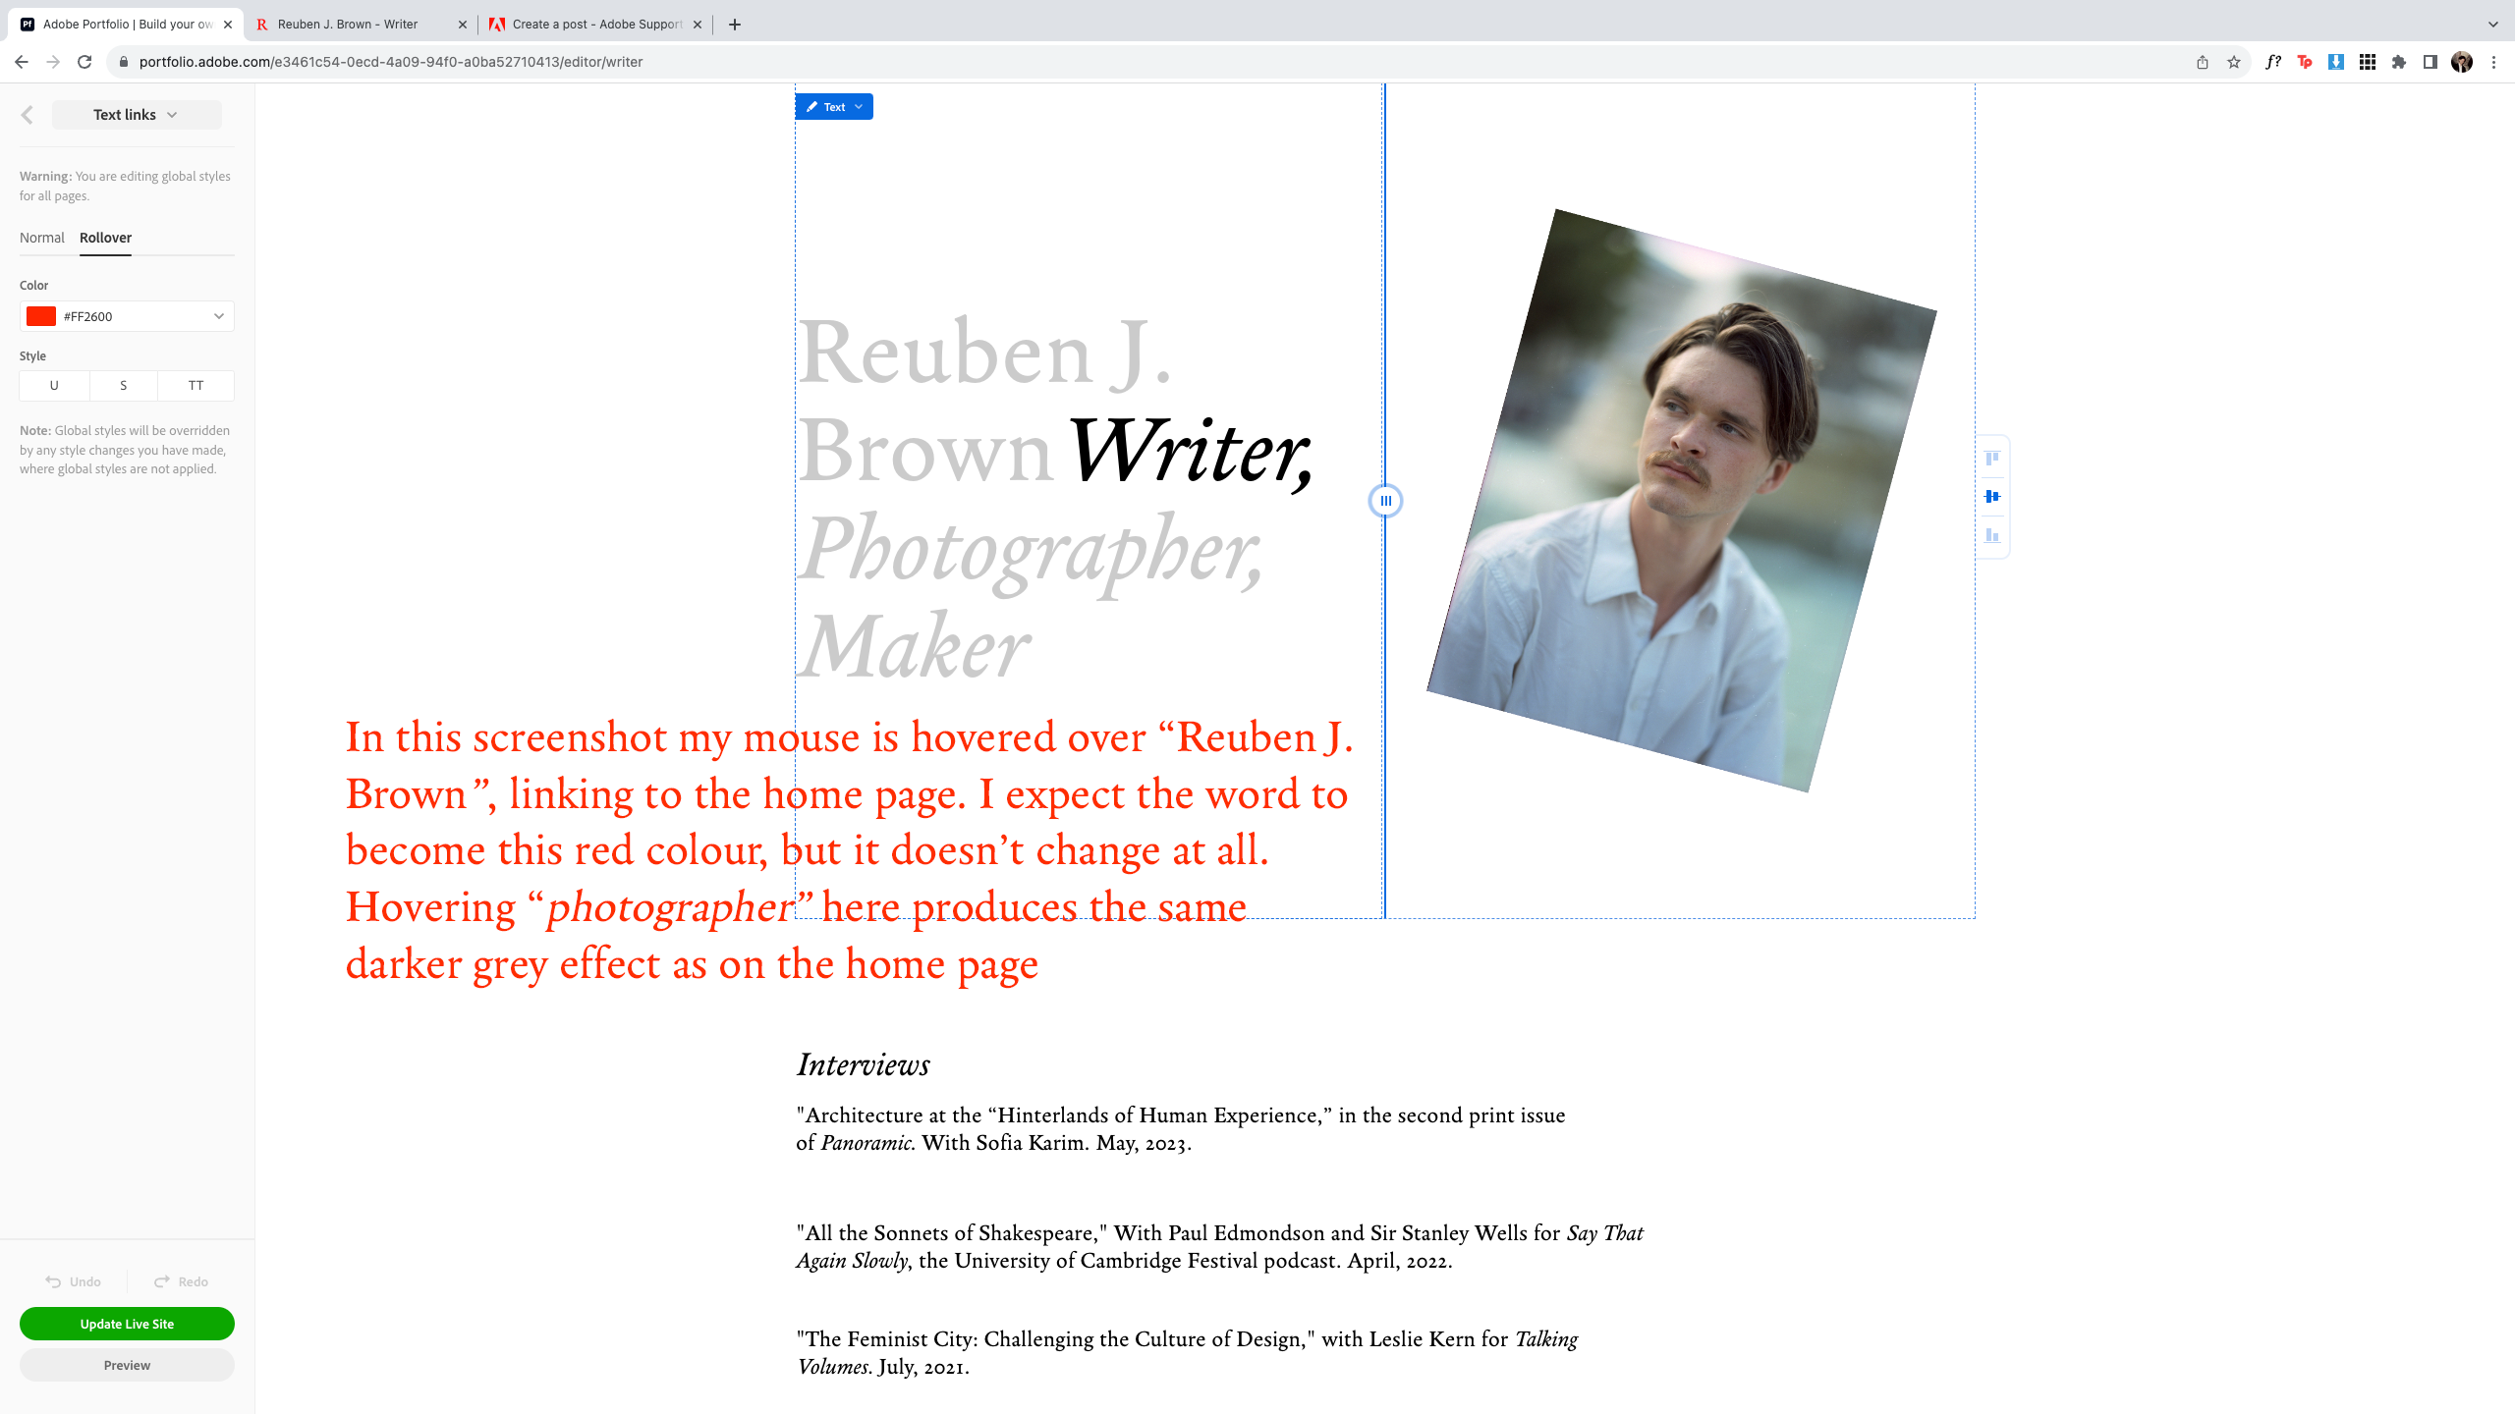Toggle strikethrough style for text links
This screenshot has width=2515, height=1414.
click(x=124, y=385)
